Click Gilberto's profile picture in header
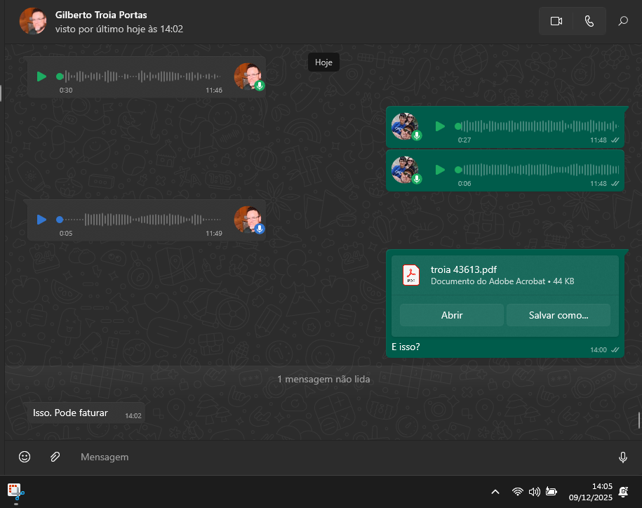642x508 pixels. point(33,22)
